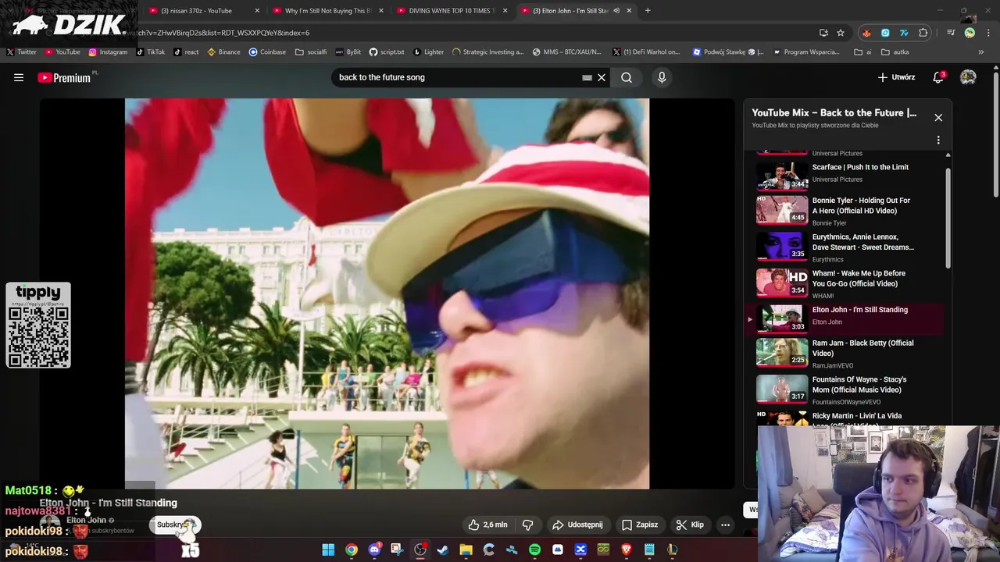Install app icon in address bar
This screenshot has height=562, width=1000.
point(823,33)
